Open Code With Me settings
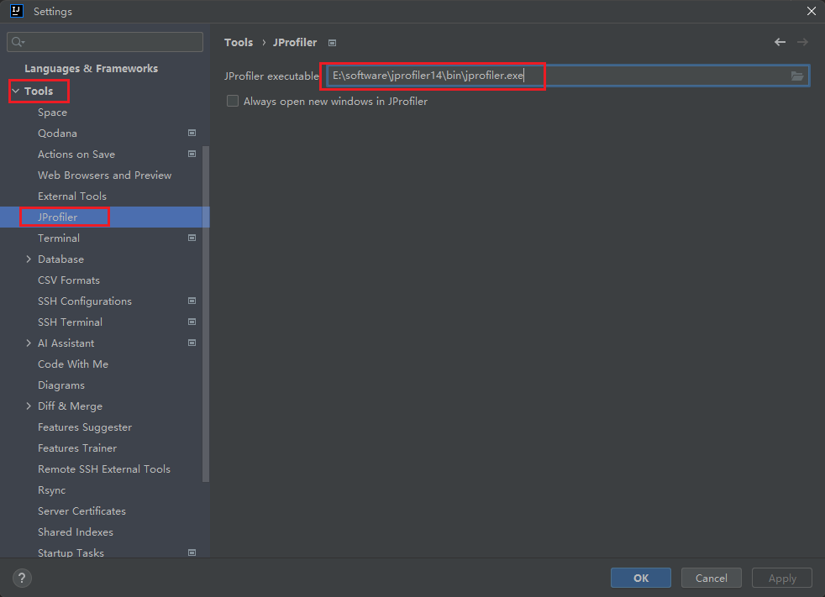Image resolution: width=825 pixels, height=597 pixels. click(73, 364)
